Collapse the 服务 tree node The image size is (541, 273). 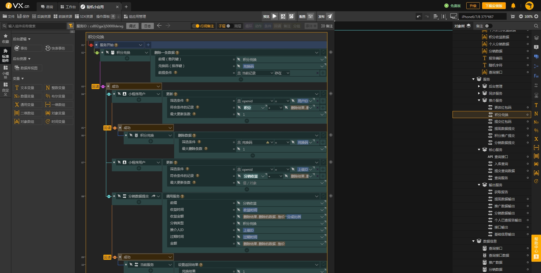pos(473,79)
